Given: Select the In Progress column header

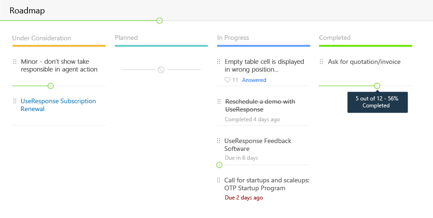Looking at the screenshot, I should click(233, 38).
